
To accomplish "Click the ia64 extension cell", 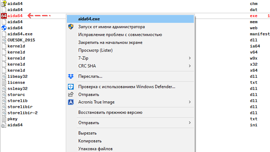I will (255, 46).
